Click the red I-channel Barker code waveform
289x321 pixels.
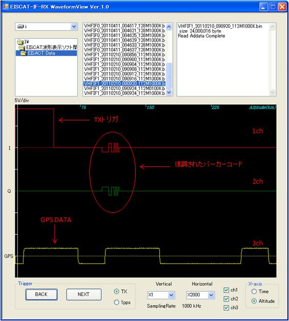[x=111, y=147]
